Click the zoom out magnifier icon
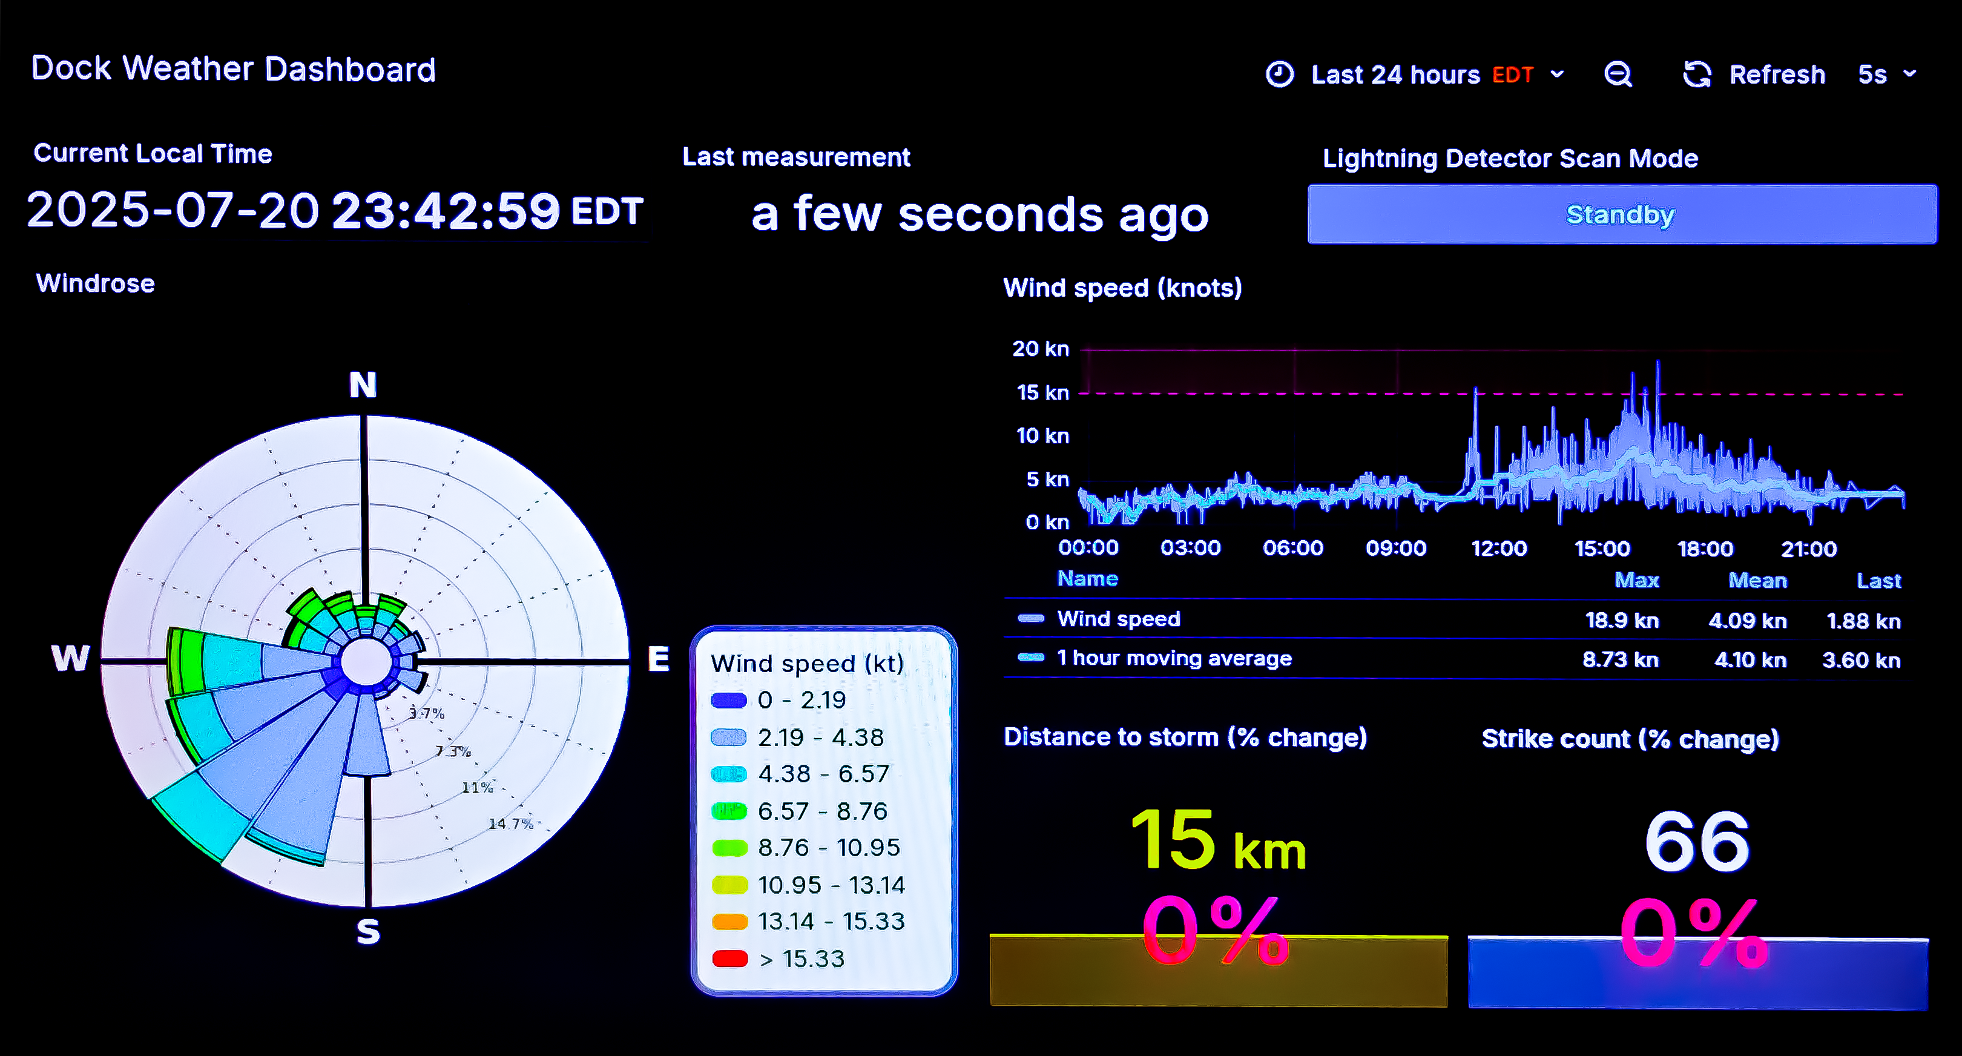The image size is (1962, 1056). 1618,74
